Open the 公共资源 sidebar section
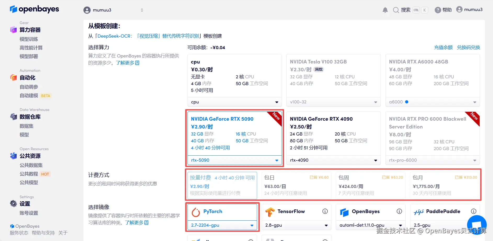 30,156
